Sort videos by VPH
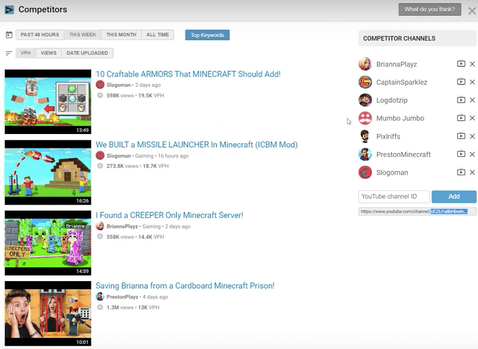Image resolution: width=478 pixels, height=349 pixels. 26,53
